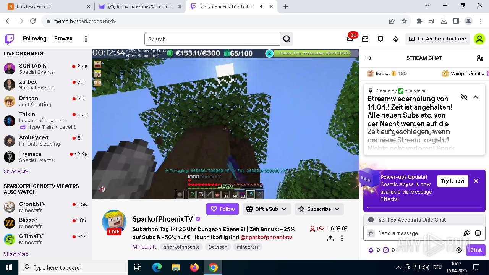Click the purple Chat send button
Image resolution: width=489 pixels, height=275 pixels.
476,250
